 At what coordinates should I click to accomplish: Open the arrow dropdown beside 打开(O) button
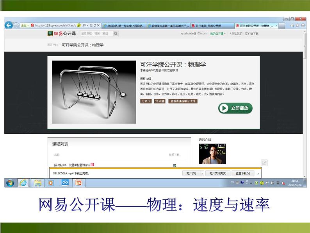tap(202, 173)
